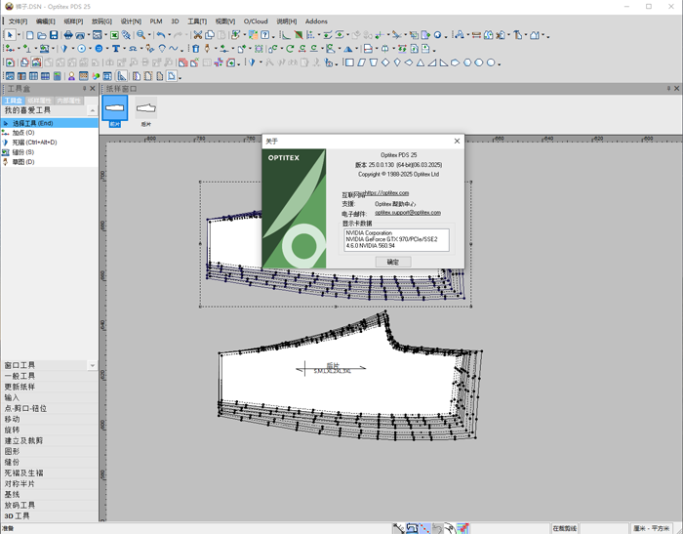Screen dimensions: 683x534
Task: Click the Open folder icon
Action: (x=41, y=35)
